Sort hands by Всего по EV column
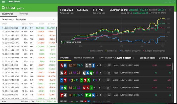Image resolution: width=177 pixels, height=104 pixels. (x=165, y=58)
